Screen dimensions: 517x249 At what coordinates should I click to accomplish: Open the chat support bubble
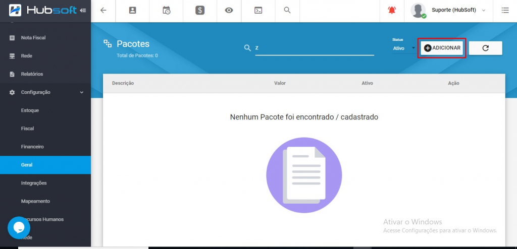click(19, 228)
